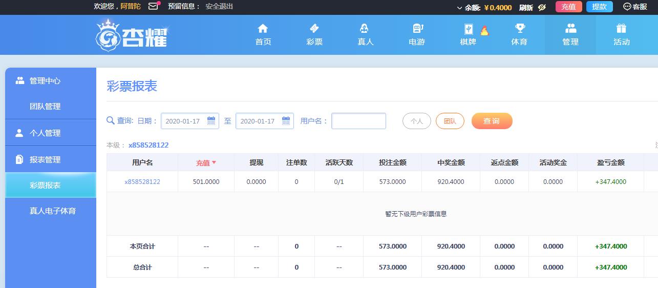The width and height of the screenshot is (658, 288).
Task: Open the 棋牌 card games icon
Action: [469, 29]
